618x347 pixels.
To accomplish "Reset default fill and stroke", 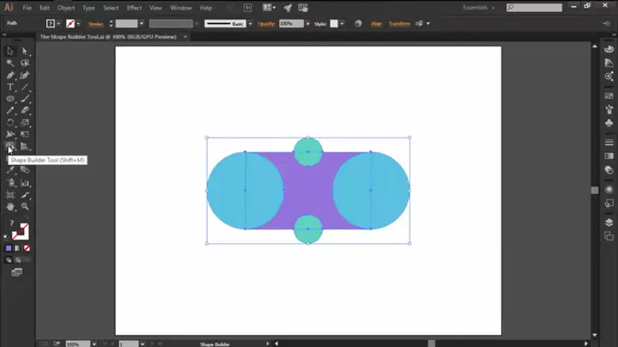I will click(x=6, y=237).
